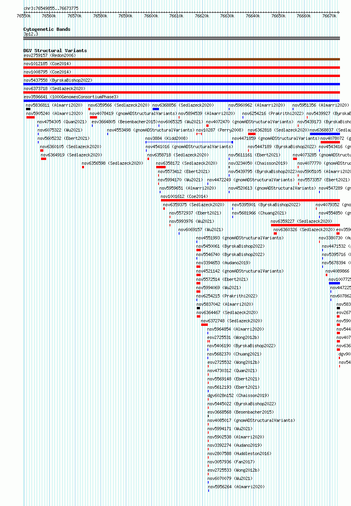
Task: Click the black block under nsv5837042
Action: click(198, 308)
